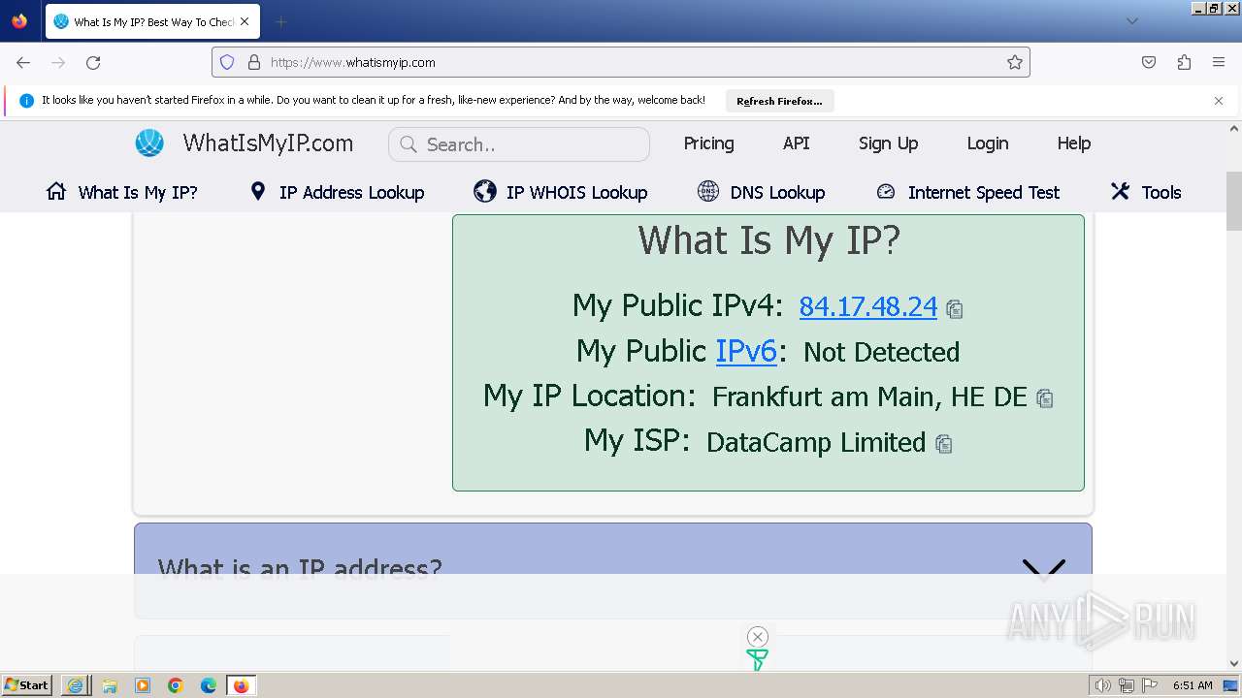
Task: Click the volume icon in system tray
Action: [1102, 685]
